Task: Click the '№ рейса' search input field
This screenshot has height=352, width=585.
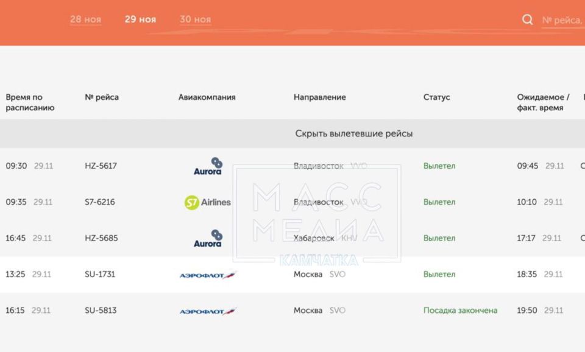Action: point(560,20)
